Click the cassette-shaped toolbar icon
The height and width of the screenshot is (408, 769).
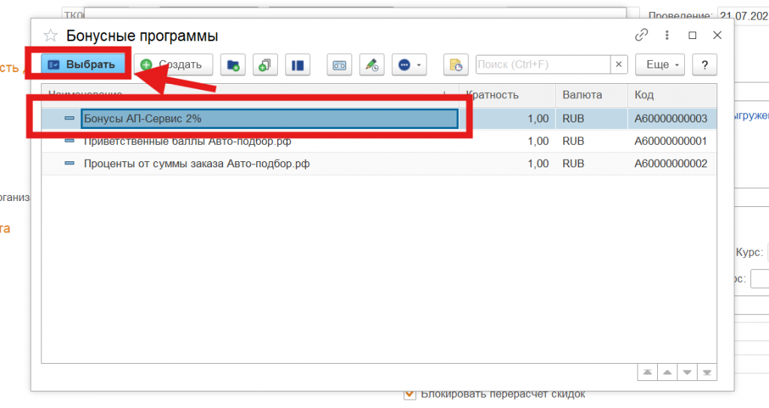coord(339,65)
